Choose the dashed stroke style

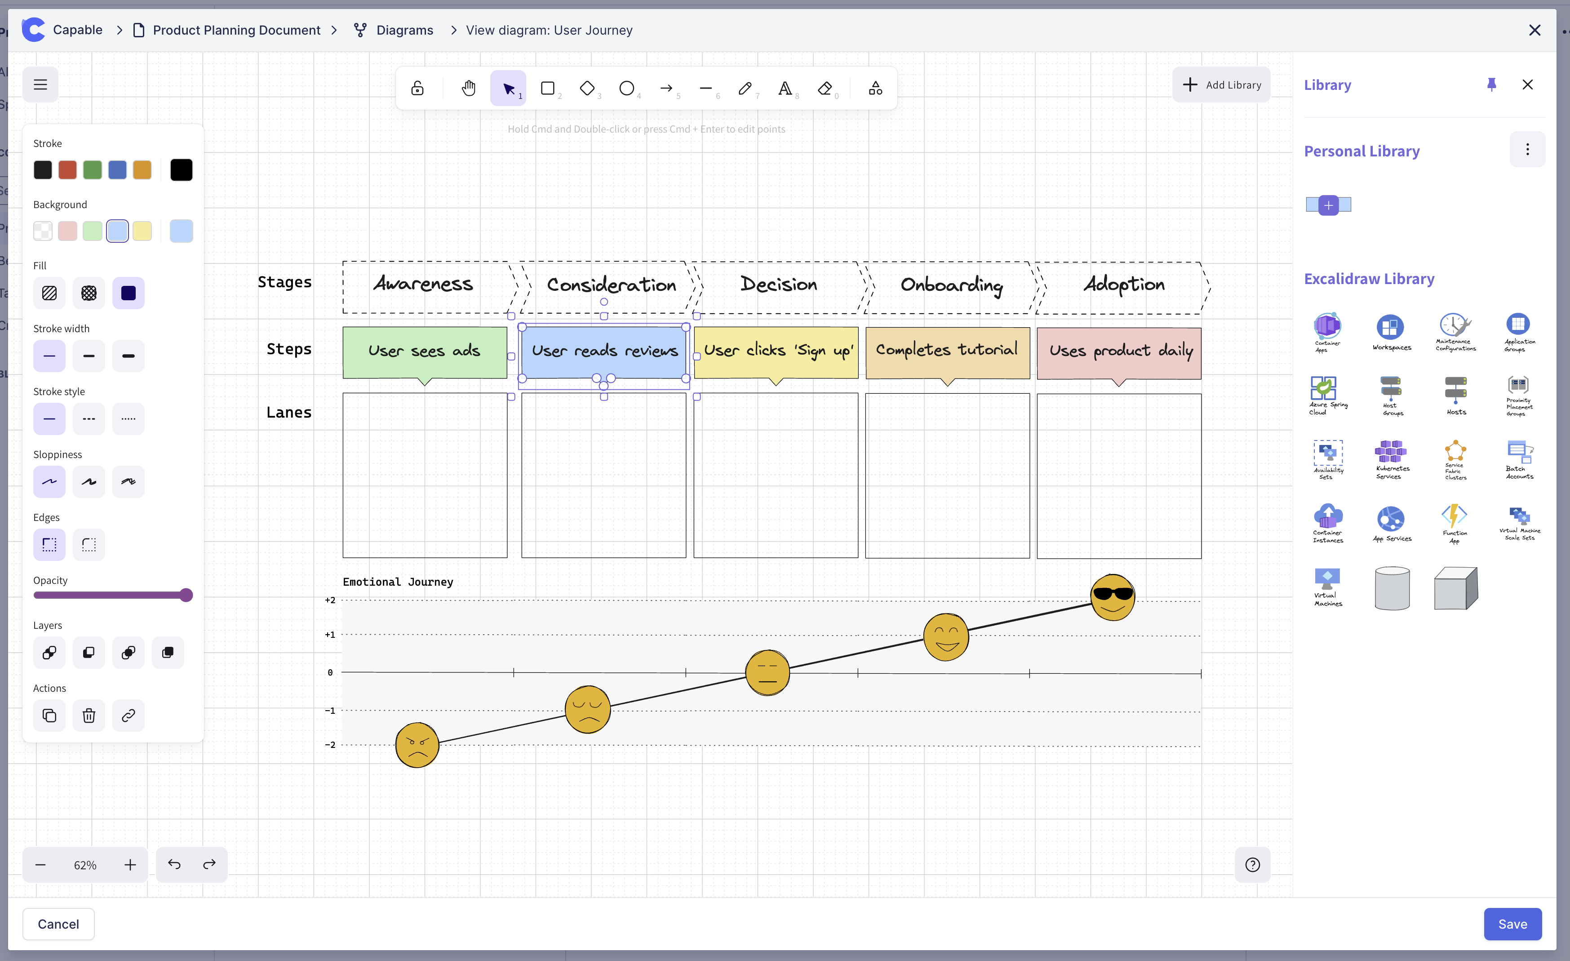tap(89, 418)
